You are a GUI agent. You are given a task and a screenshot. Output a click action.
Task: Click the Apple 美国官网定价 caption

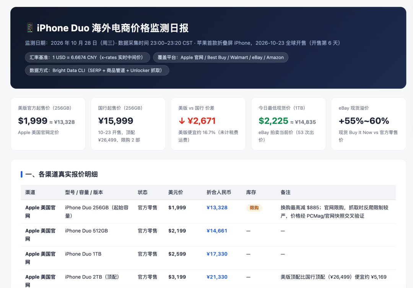[39, 132]
